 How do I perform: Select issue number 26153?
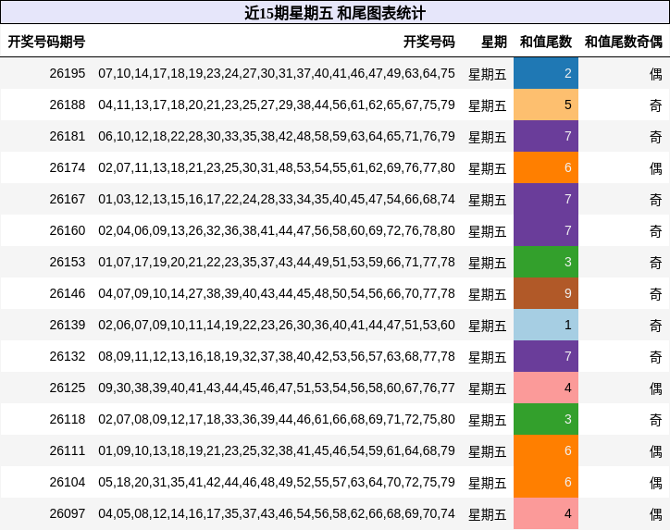(x=68, y=262)
